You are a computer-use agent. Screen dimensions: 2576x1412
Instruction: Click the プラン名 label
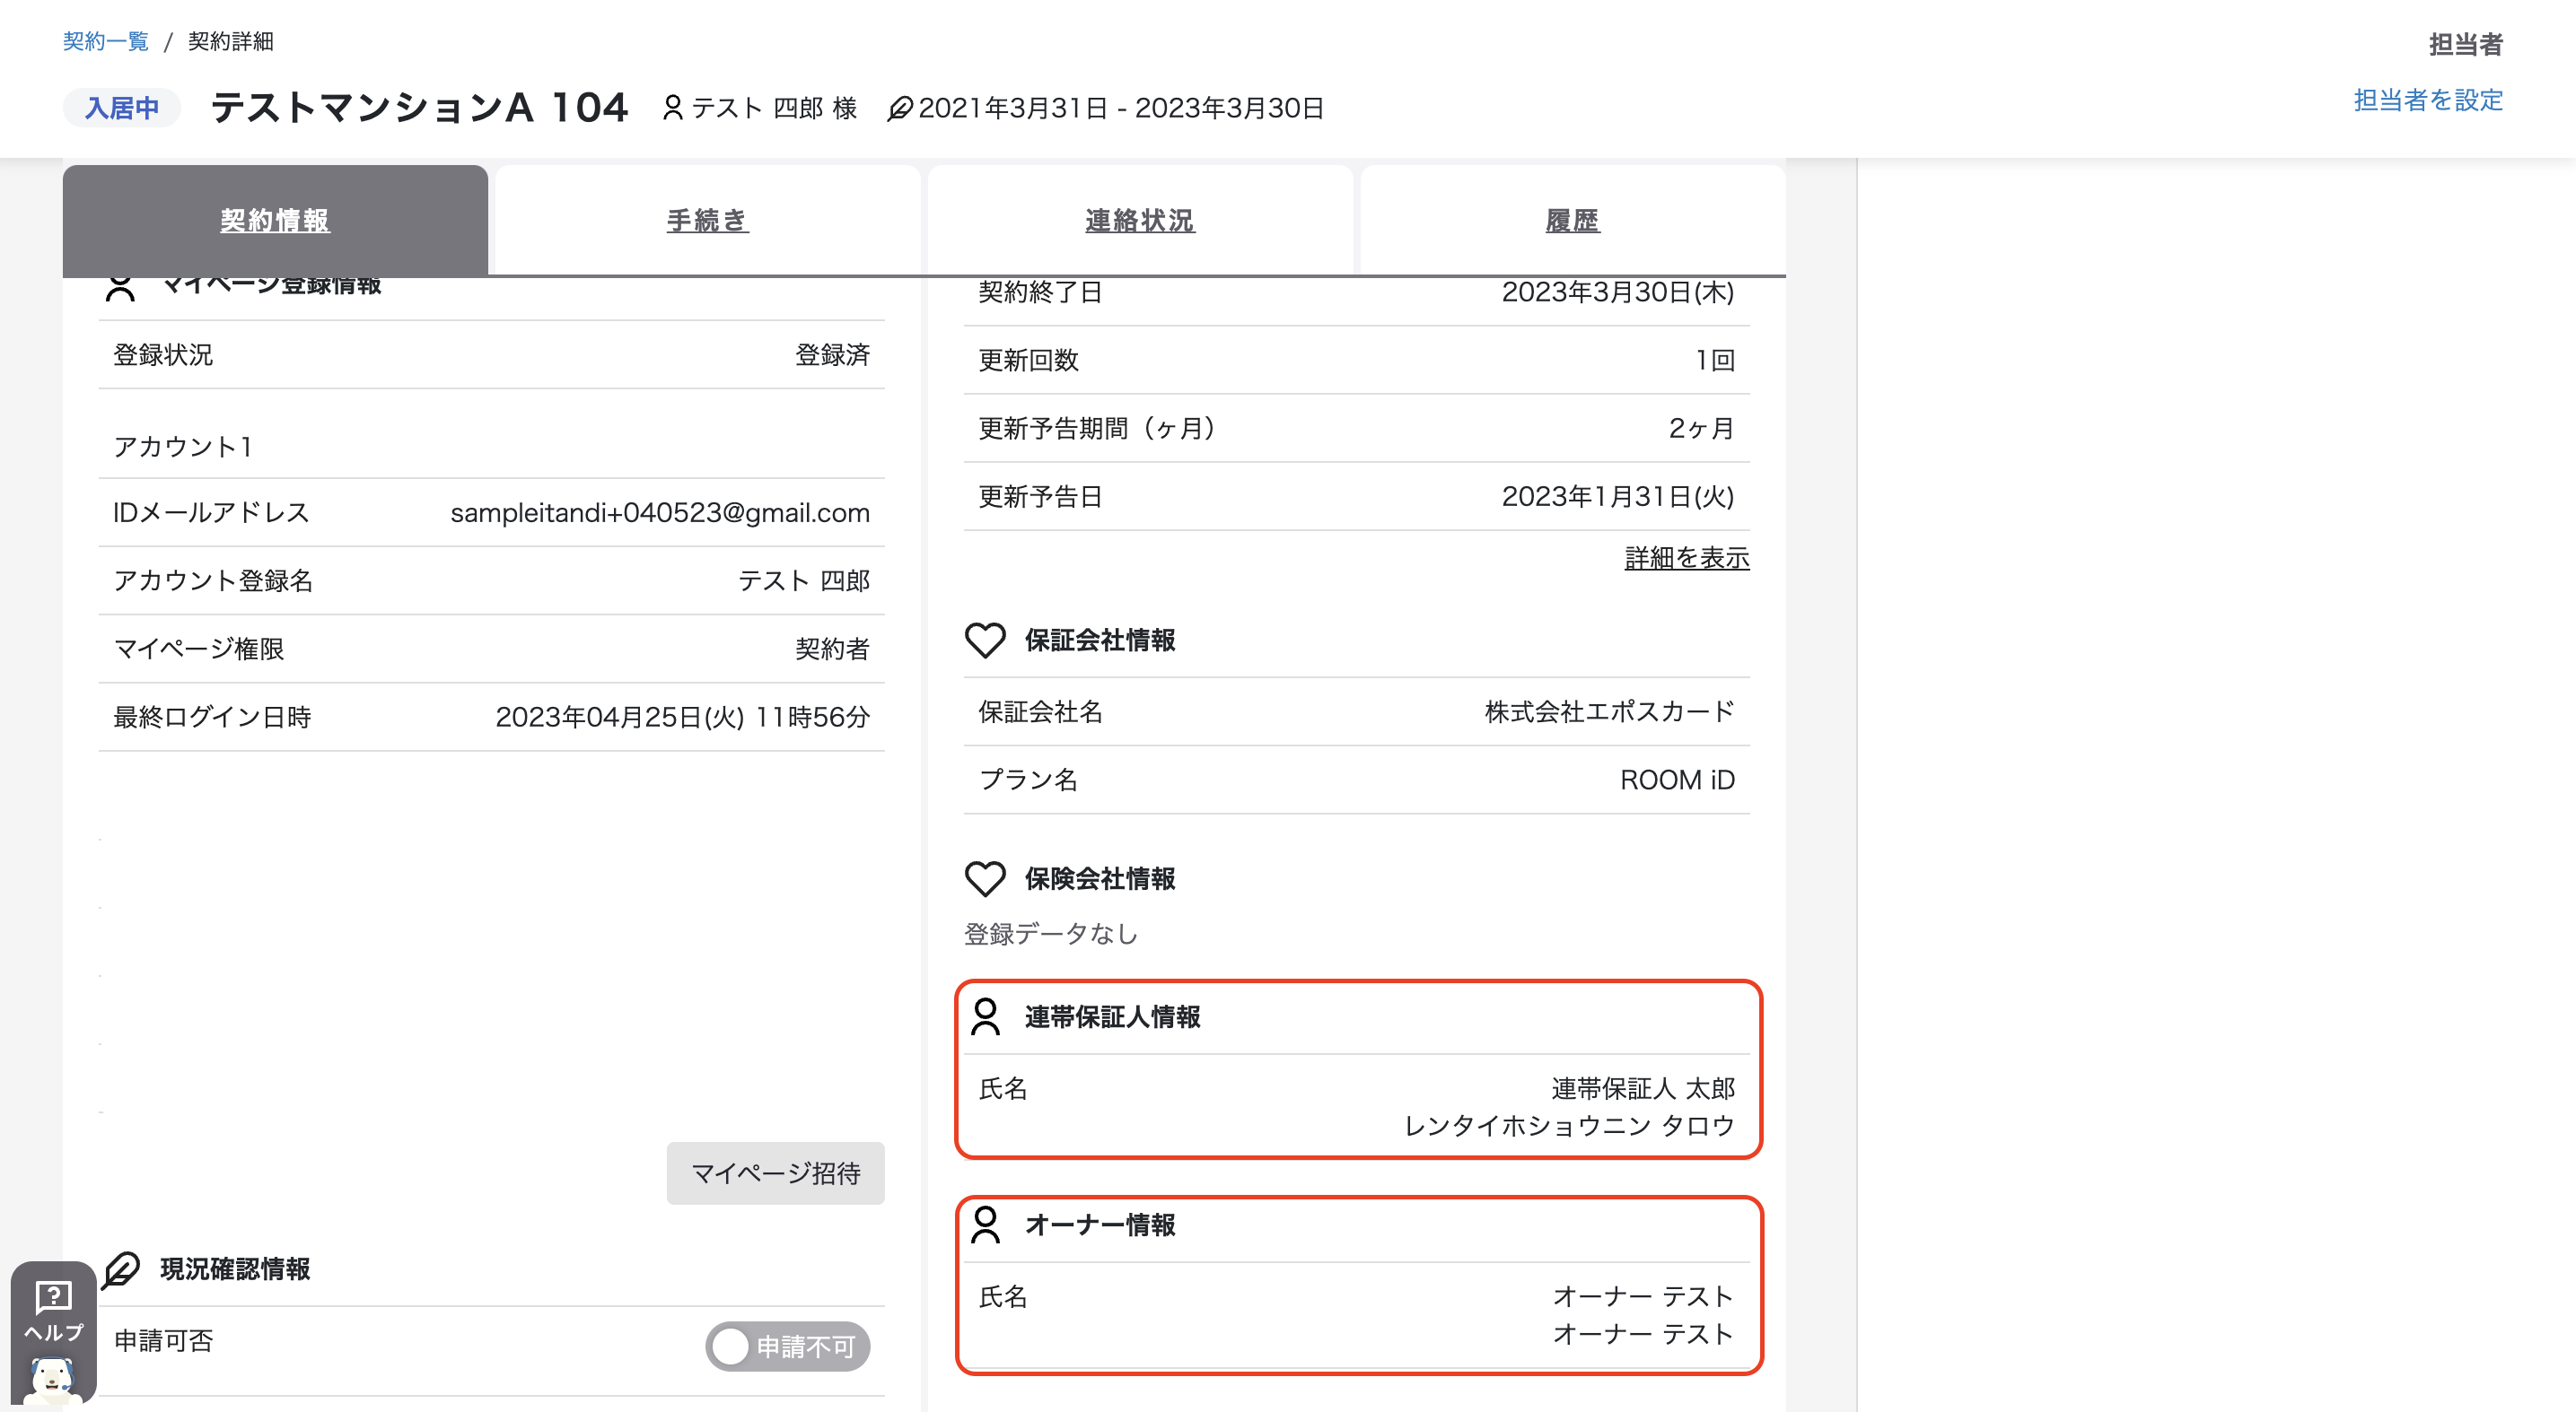pyautogui.click(x=1028, y=780)
